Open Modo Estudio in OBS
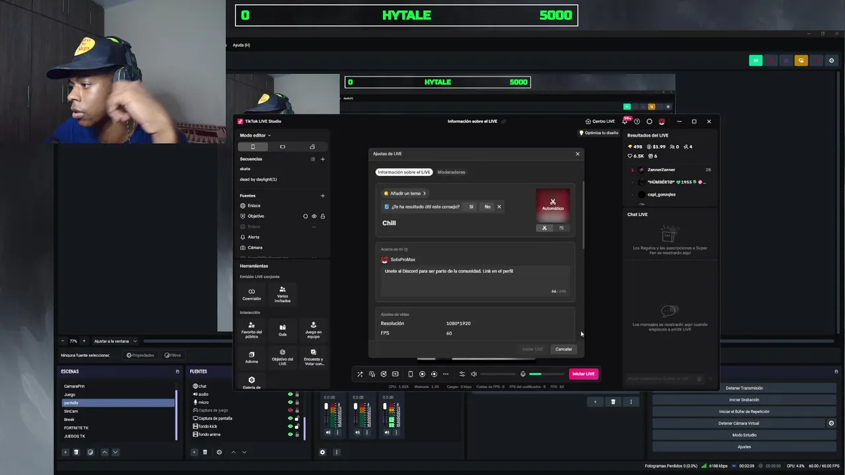 [744, 435]
